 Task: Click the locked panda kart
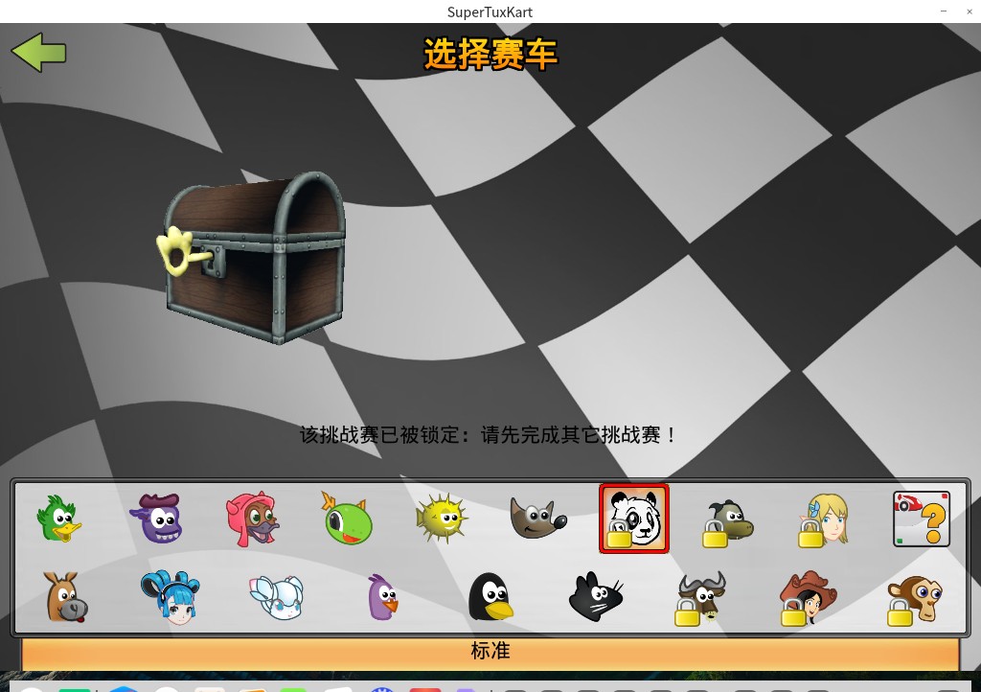pos(634,519)
